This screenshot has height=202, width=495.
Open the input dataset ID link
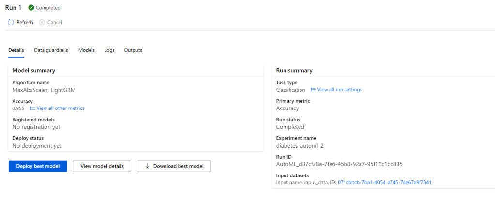(385, 182)
